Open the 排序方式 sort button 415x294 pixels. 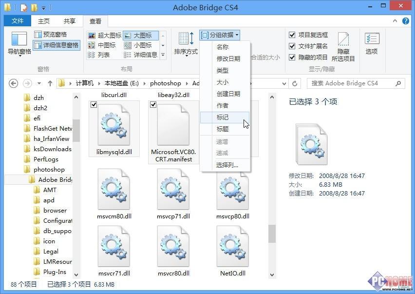[186, 44]
